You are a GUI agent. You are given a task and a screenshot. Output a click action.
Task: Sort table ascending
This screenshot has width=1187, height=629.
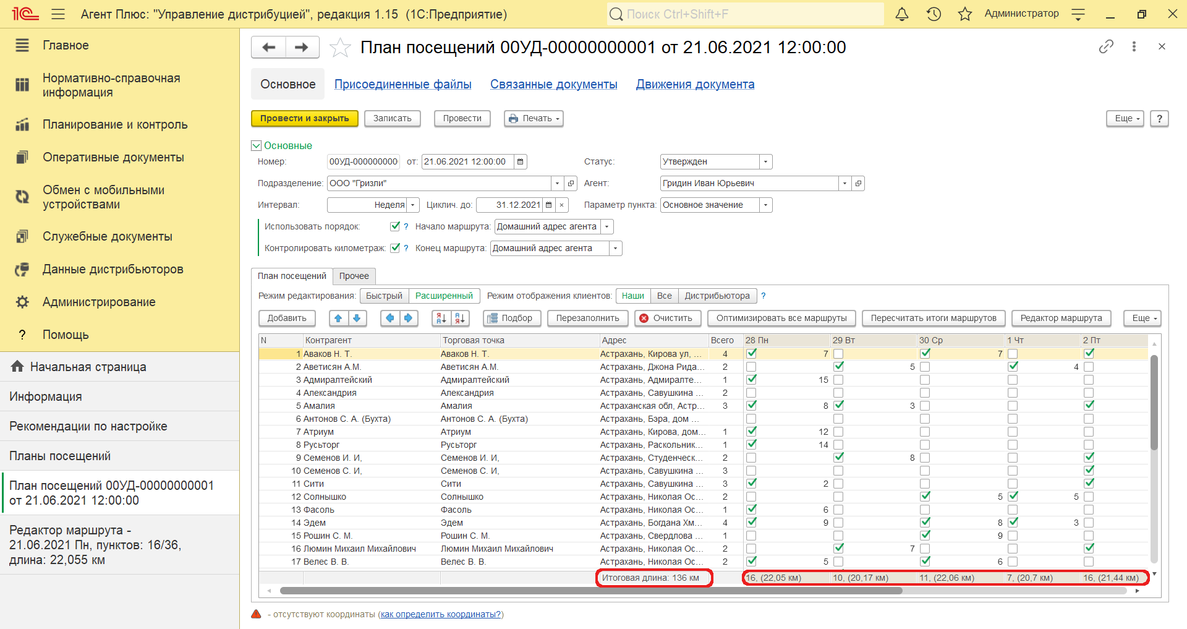(441, 318)
